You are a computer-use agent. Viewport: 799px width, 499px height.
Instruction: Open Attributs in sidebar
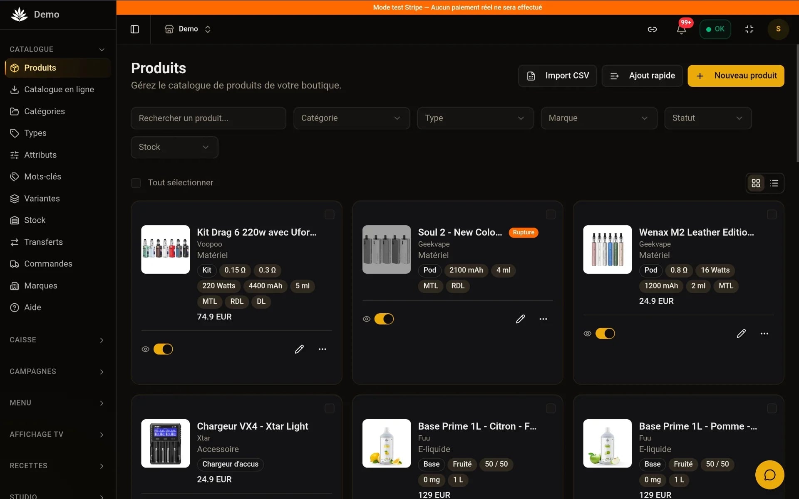pos(57,155)
